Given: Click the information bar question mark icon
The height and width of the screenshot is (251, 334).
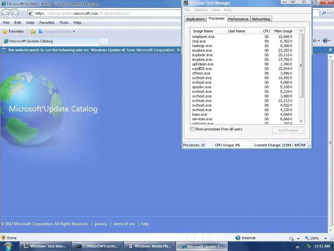Looking at the screenshot, I should [x=4, y=50].
